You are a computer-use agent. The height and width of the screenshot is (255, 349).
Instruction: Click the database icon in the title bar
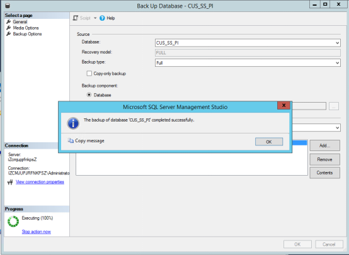(x=8, y=6)
